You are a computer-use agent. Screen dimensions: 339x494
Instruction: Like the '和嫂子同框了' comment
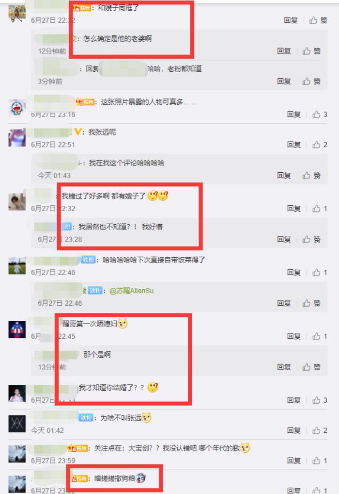[x=318, y=20]
